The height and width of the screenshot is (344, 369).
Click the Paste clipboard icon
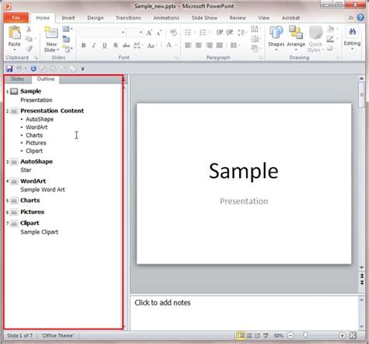point(15,33)
